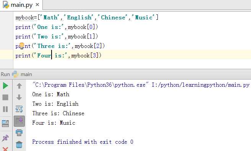Click the print 'Three is:' code line

point(60,46)
